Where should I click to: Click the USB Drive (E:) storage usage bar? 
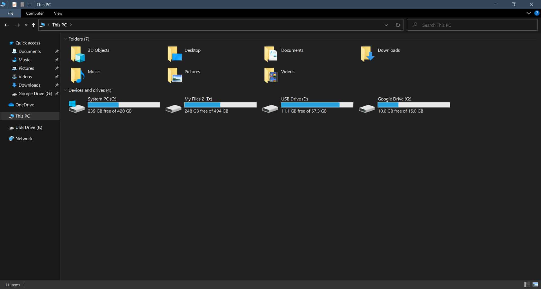317,105
